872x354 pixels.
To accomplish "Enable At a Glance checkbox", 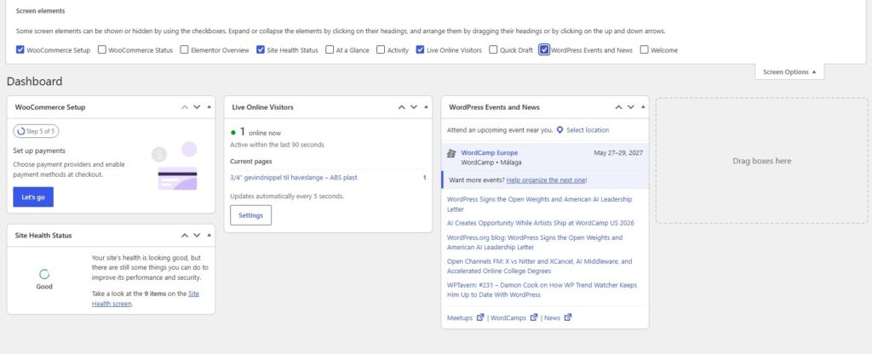I will 330,50.
